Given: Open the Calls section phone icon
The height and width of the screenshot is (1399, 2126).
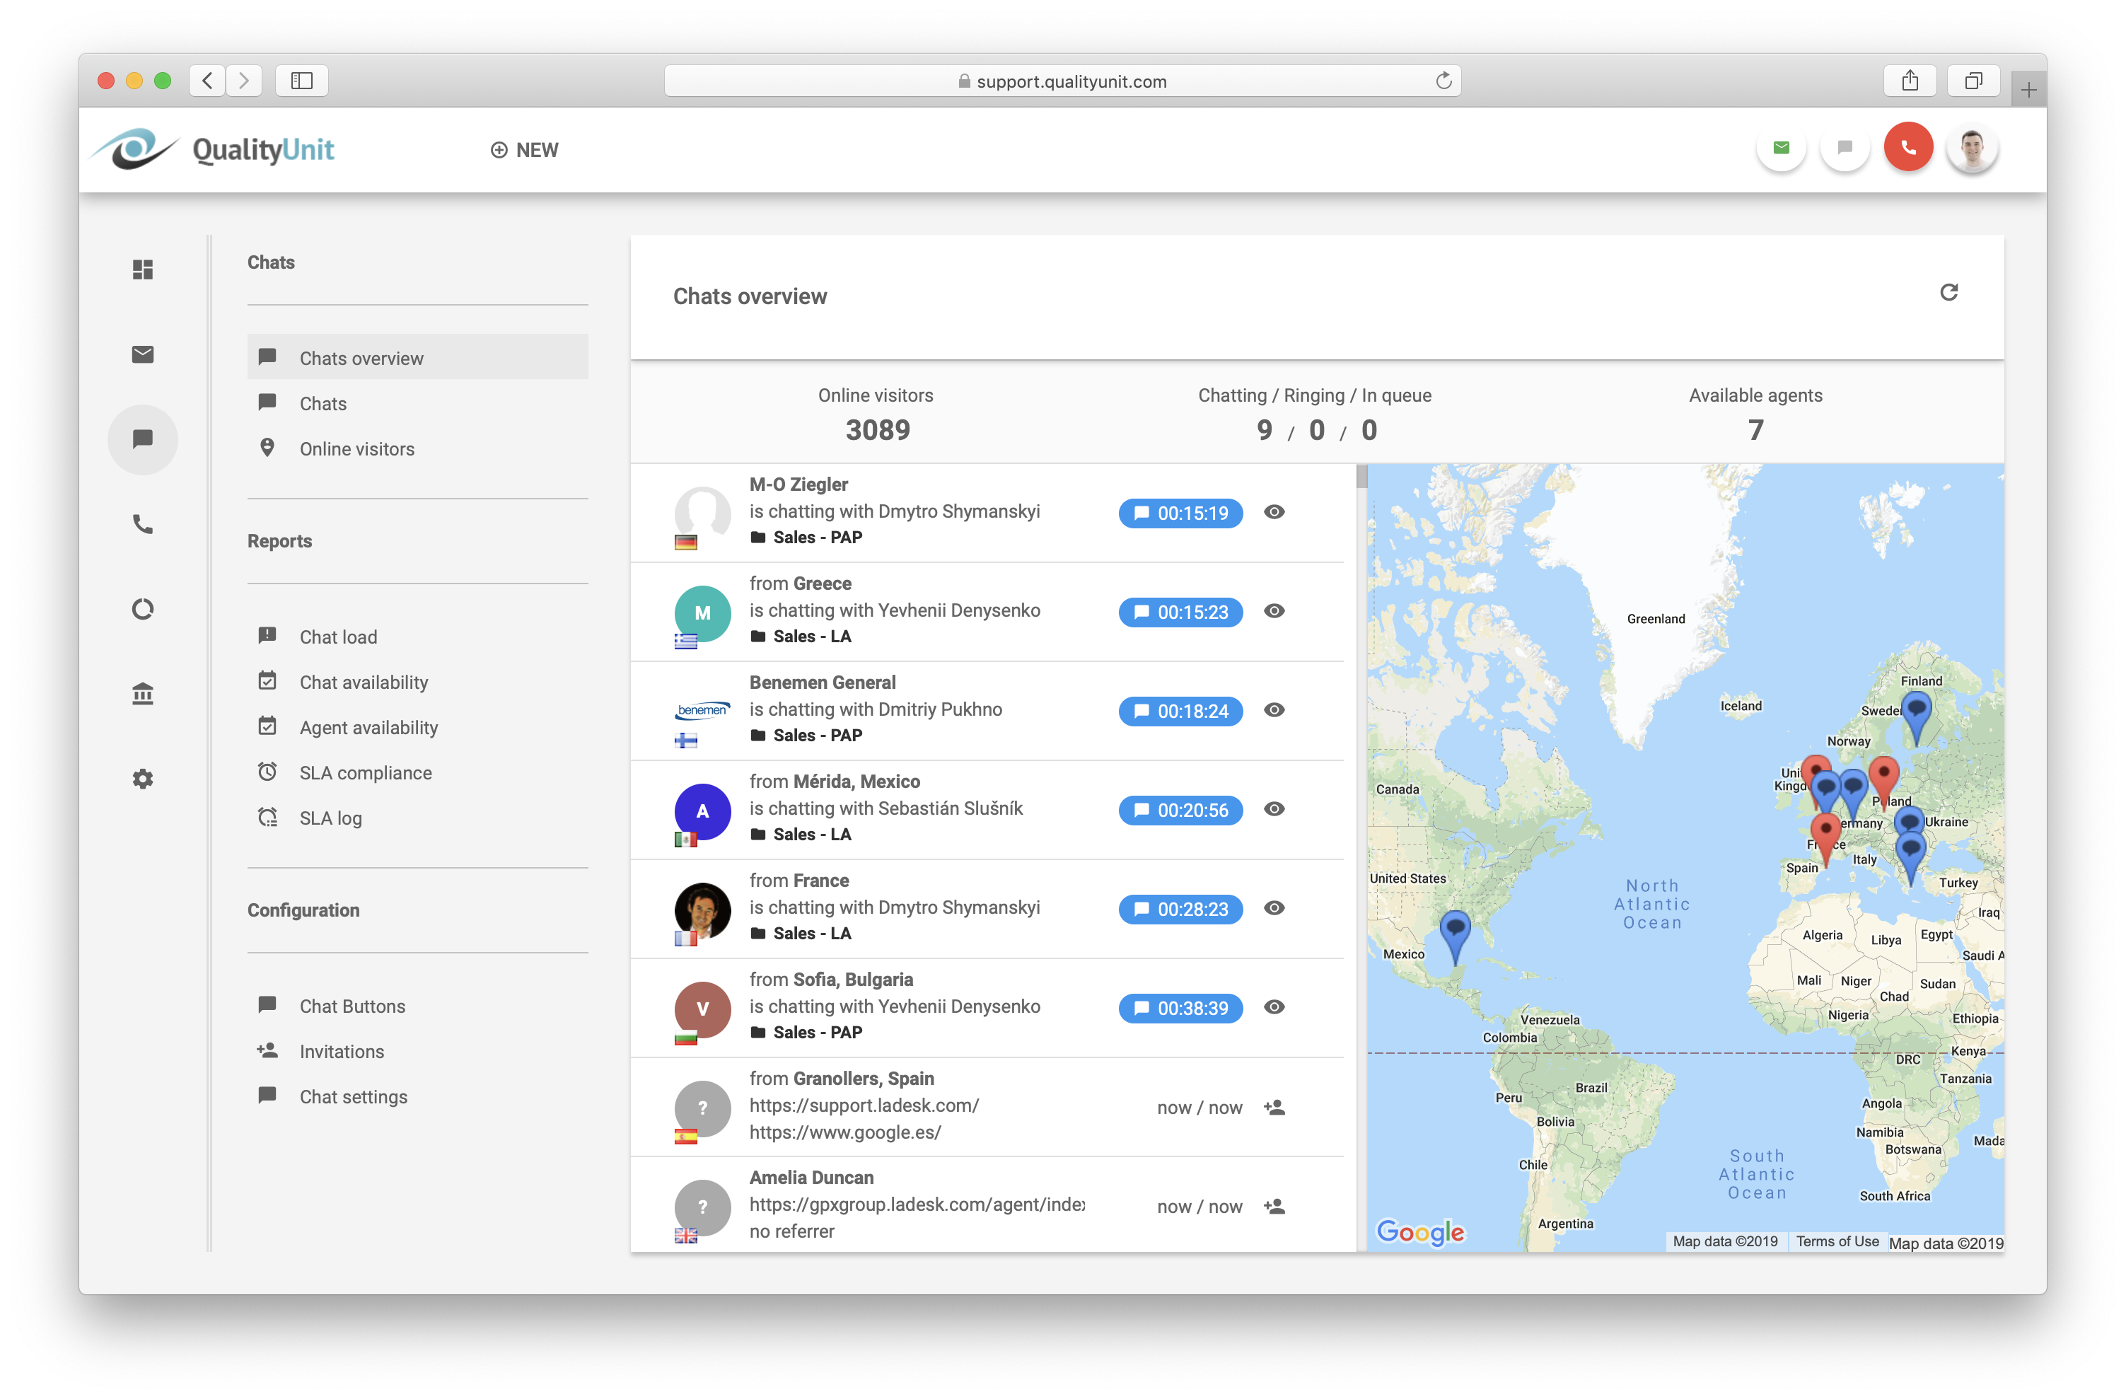Looking at the screenshot, I should pos(143,526).
